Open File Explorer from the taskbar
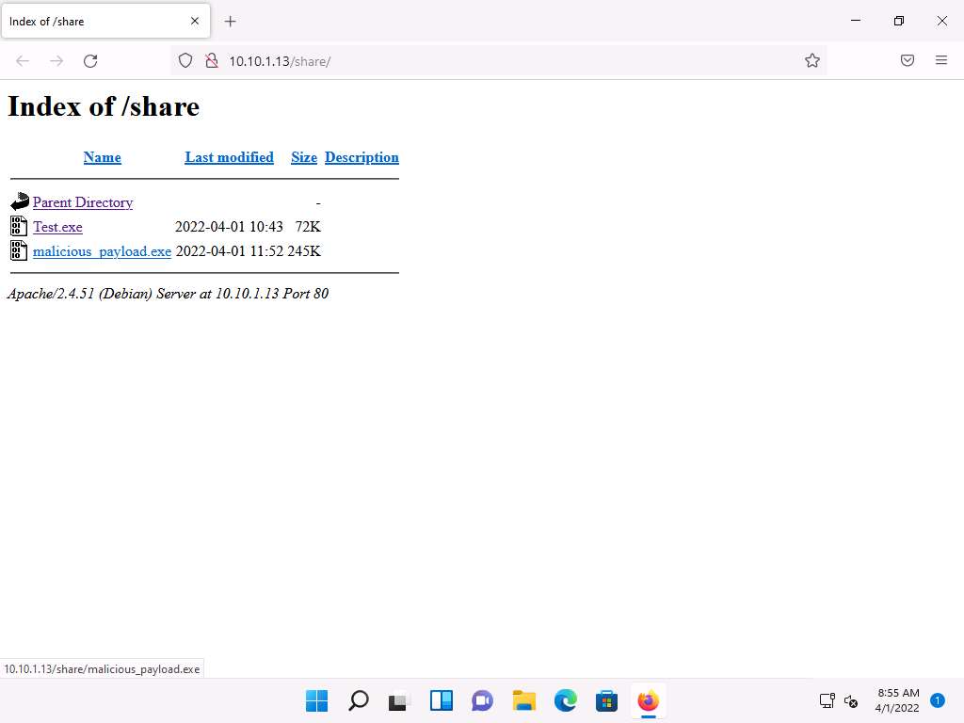 coord(523,701)
